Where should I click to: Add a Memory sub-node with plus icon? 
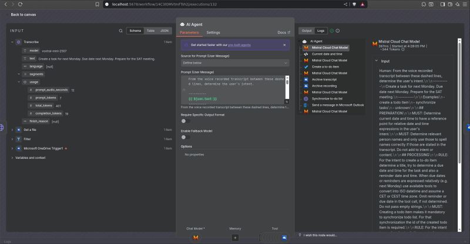click(x=235, y=238)
